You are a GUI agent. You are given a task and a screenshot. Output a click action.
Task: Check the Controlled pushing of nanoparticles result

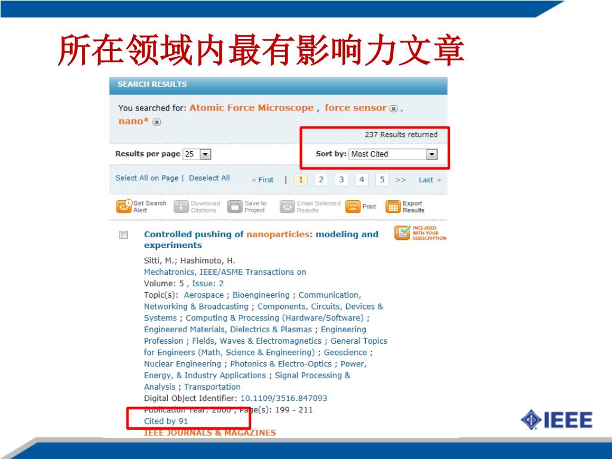click(123, 234)
